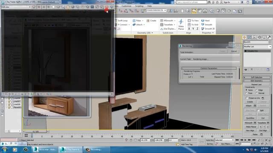Click the Repeat Last button
273x153 pixels.
[x=256, y=84]
